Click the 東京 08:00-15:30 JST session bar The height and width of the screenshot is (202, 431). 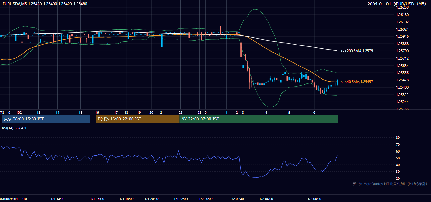pos(46,119)
